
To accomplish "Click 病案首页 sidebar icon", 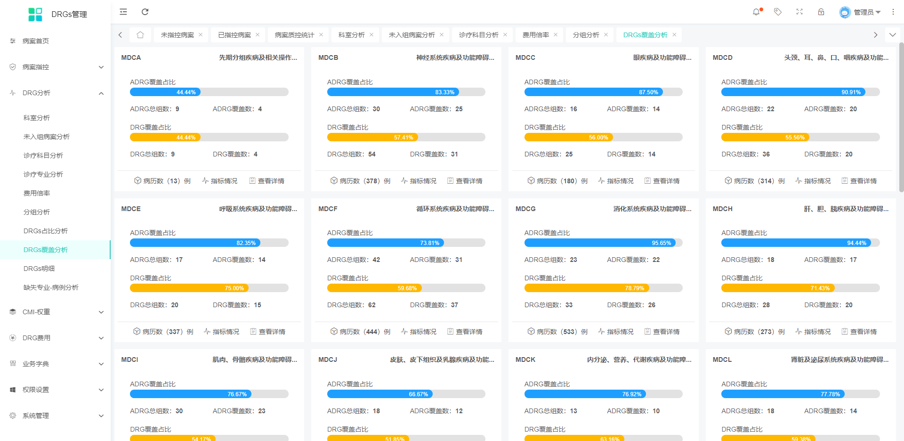I will [13, 41].
